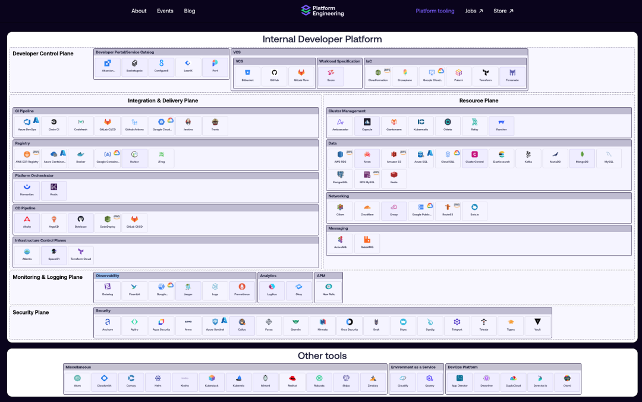Click the Internal Developer Platform title
Viewport: 642px width, 402px height.
pos(322,39)
